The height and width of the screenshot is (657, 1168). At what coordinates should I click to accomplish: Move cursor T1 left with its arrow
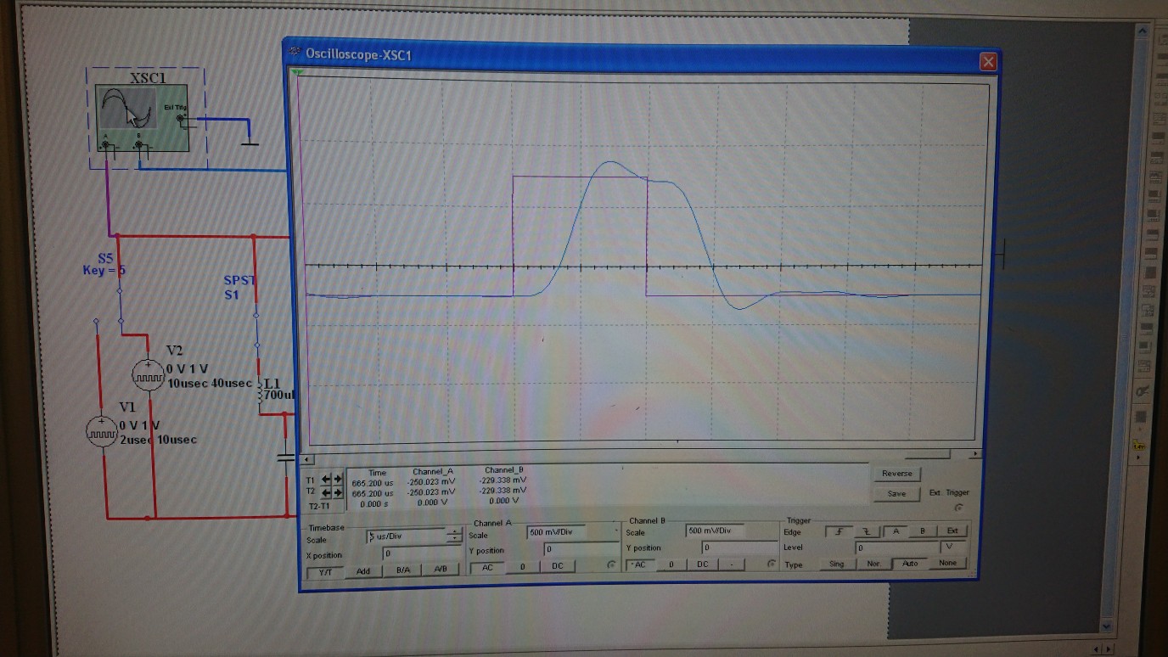[327, 479]
